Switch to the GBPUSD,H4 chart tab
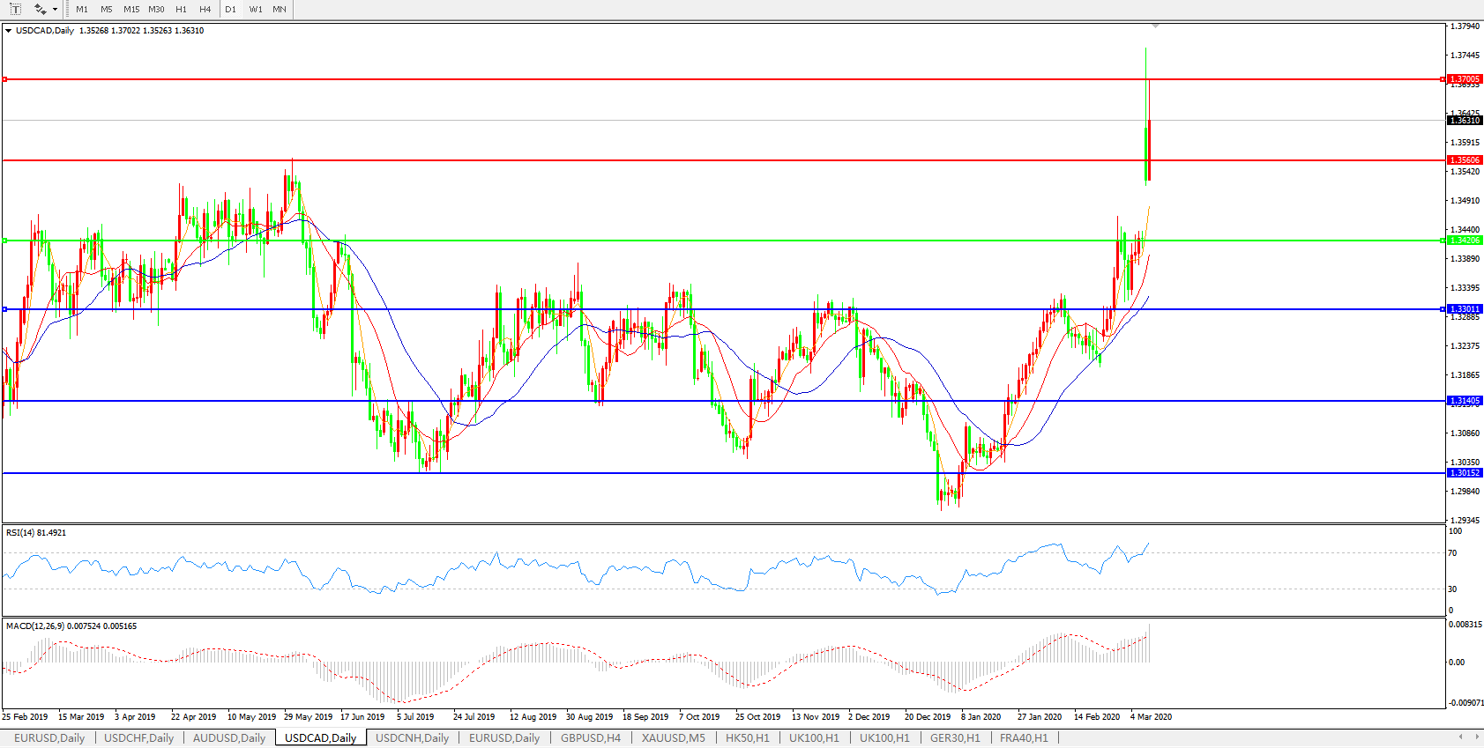Image resolution: width=1484 pixels, height=748 pixels. tap(590, 738)
